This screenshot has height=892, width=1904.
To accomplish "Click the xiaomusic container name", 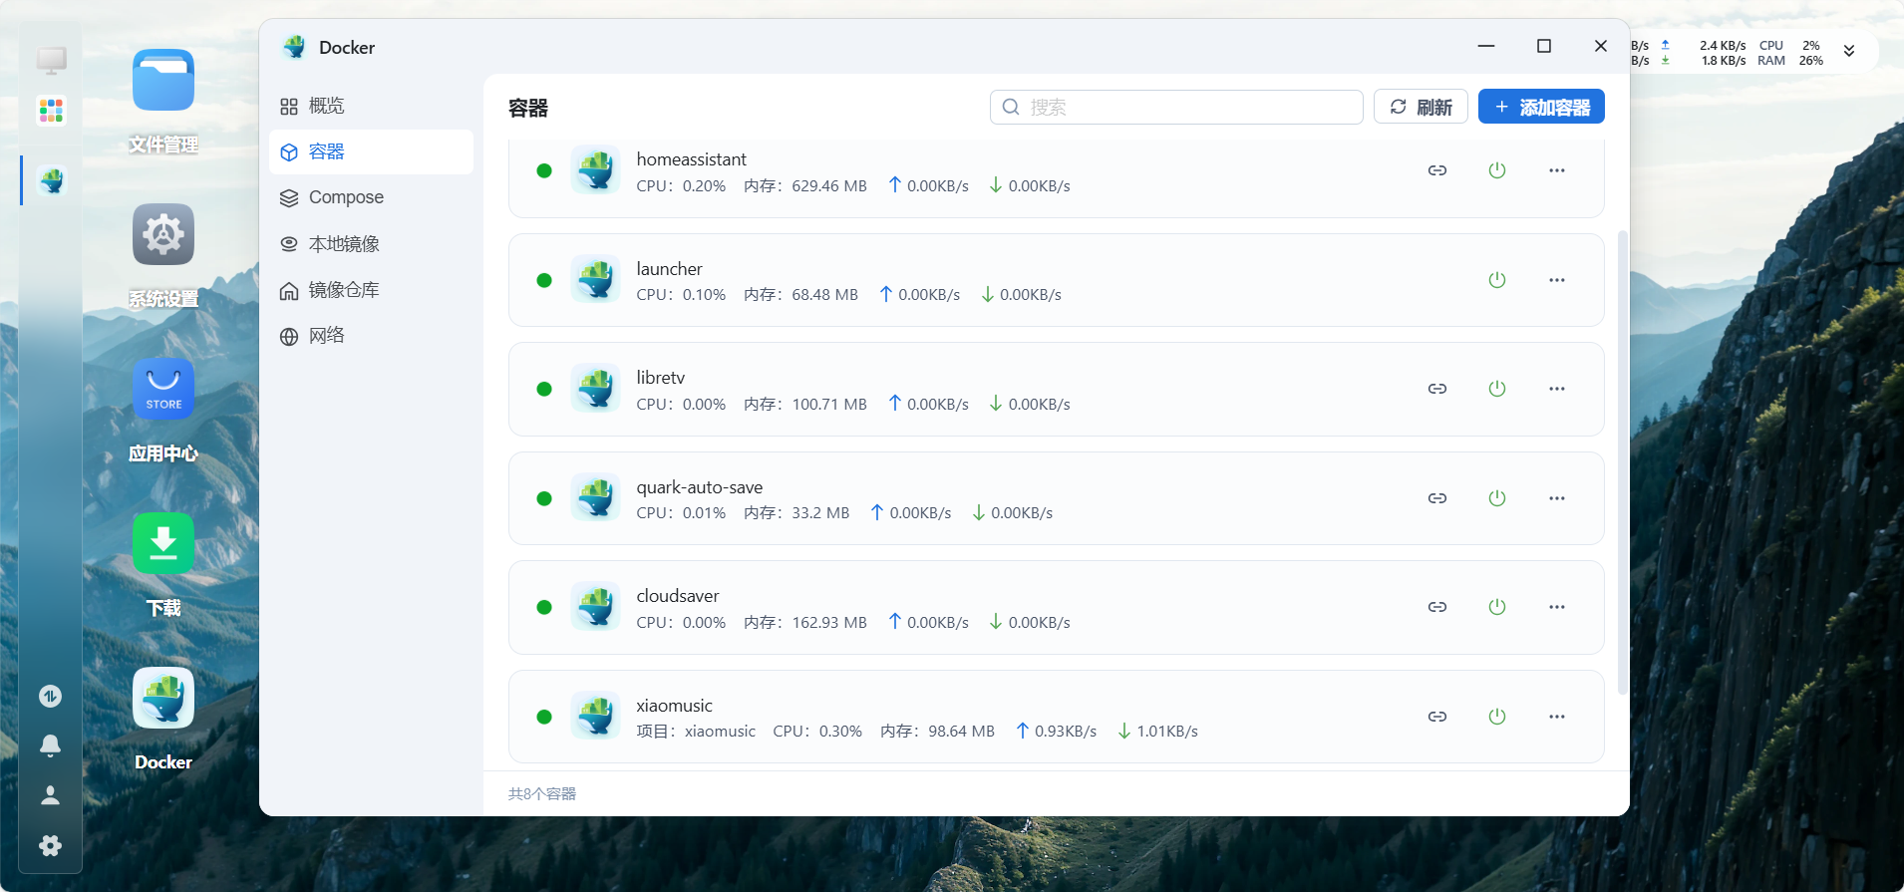I will 675,706.
